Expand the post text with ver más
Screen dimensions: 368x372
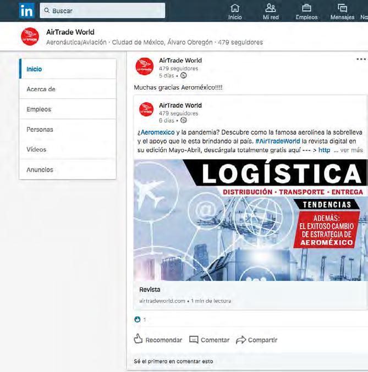pos(351,150)
